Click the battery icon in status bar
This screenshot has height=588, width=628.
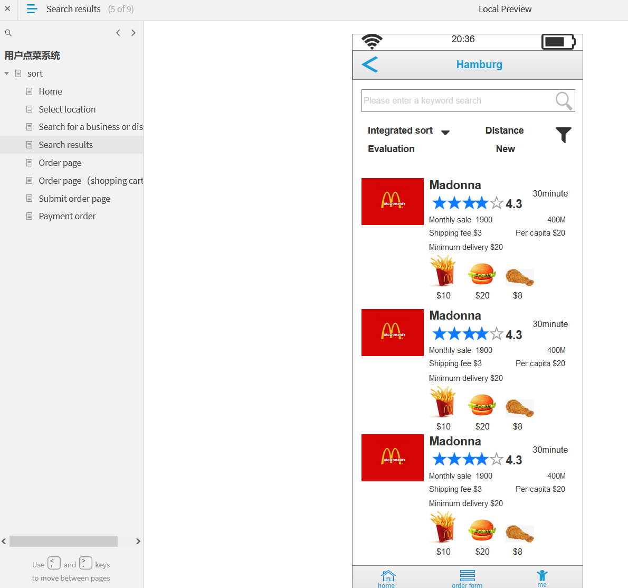[558, 42]
